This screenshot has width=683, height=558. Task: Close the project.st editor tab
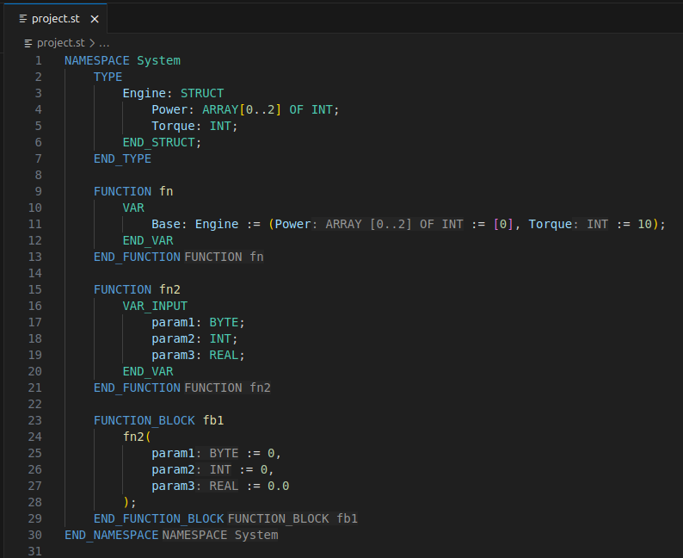point(95,19)
